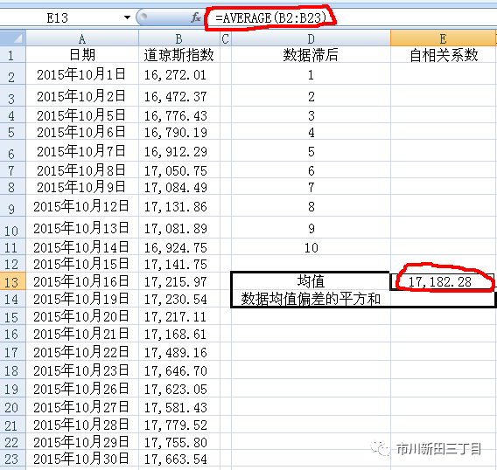Open the Name Box dropdown arrow

click(127, 17)
